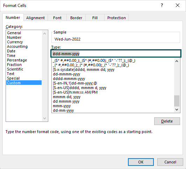Choose the Text category
Viewport: 186px width, 169px height.
pos(24,74)
